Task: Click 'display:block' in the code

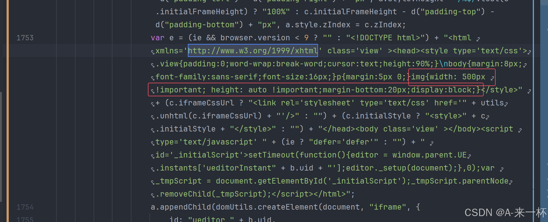Action: coord(441,90)
